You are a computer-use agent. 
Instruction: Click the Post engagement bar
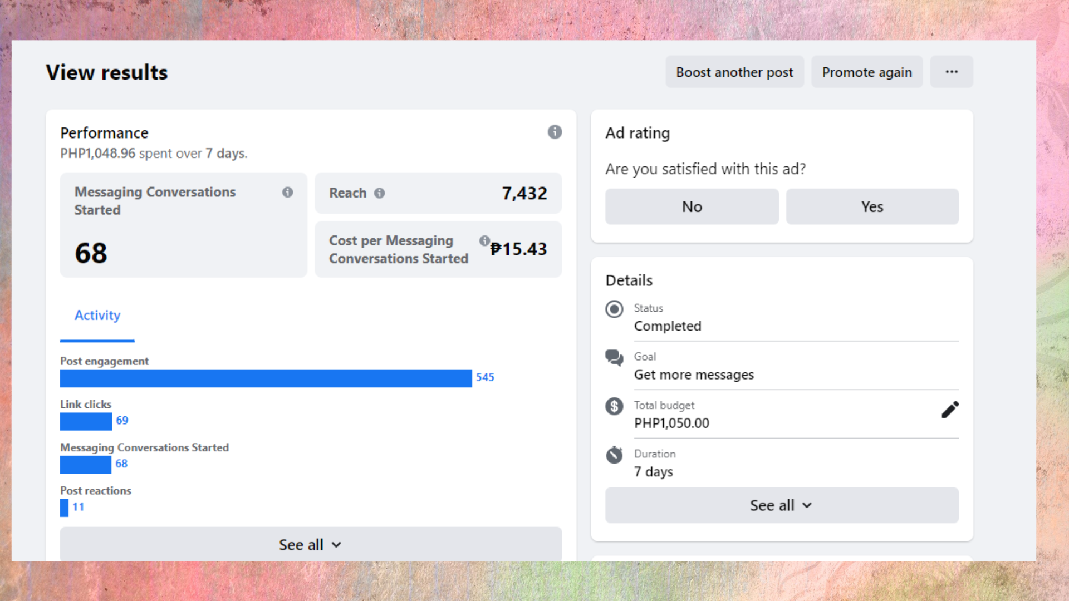(266, 378)
